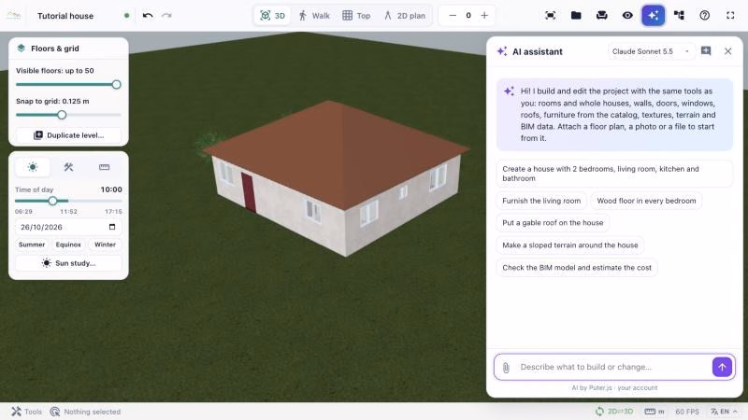Decrease floor level with minus button
This screenshot has height=420, width=748.
point(453,15)
